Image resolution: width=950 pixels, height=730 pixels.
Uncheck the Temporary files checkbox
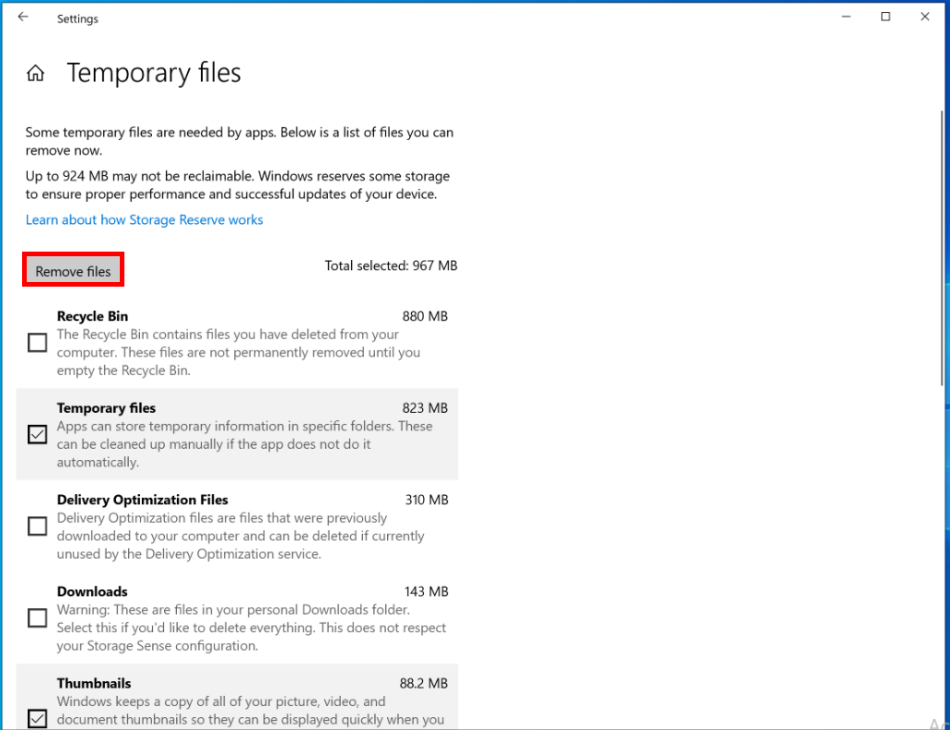tap(37, 434)
